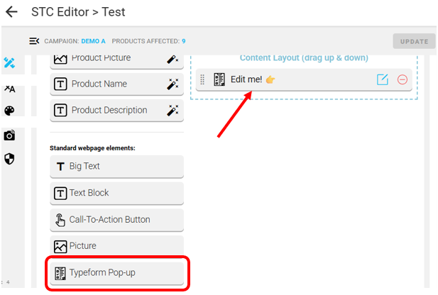
Task: Open the shield security tab
Action: tap(9, 159)
